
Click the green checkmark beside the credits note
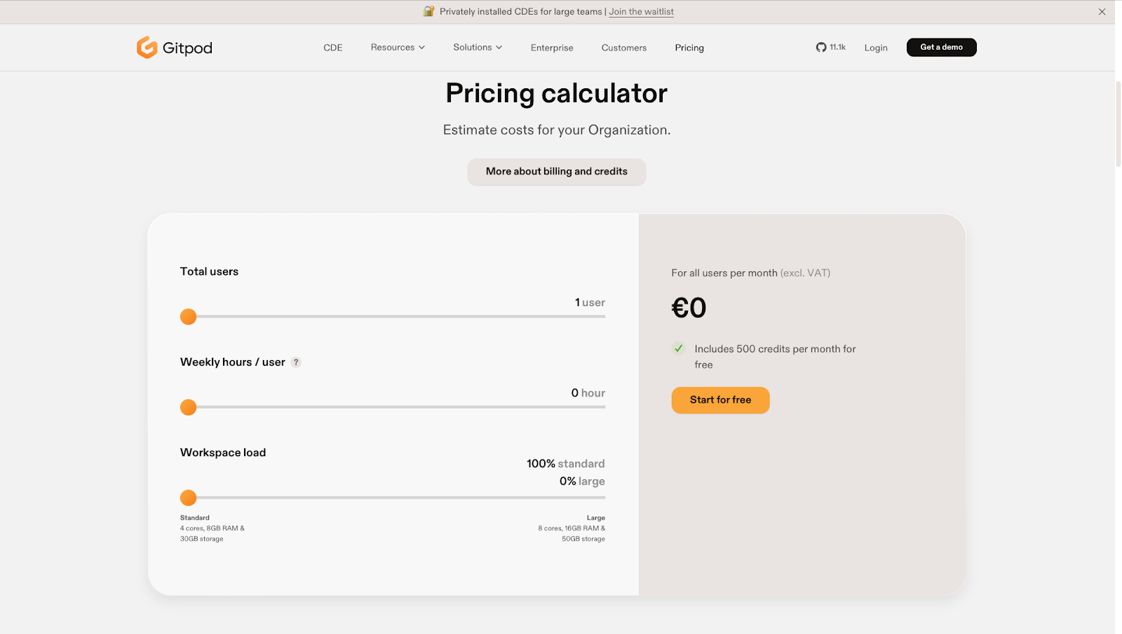[678, 348]
